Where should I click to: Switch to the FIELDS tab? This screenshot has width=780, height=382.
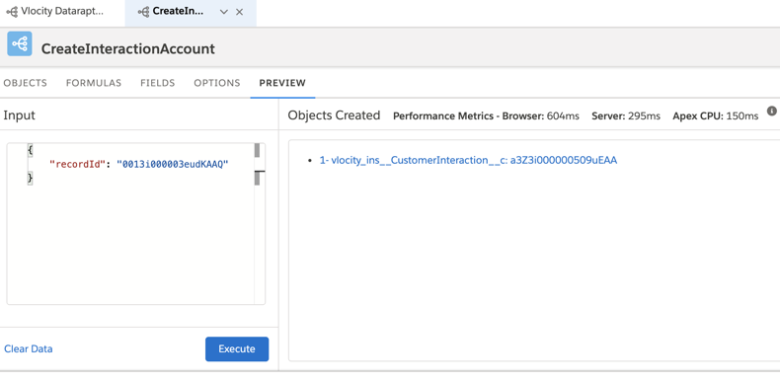point(158,83)
